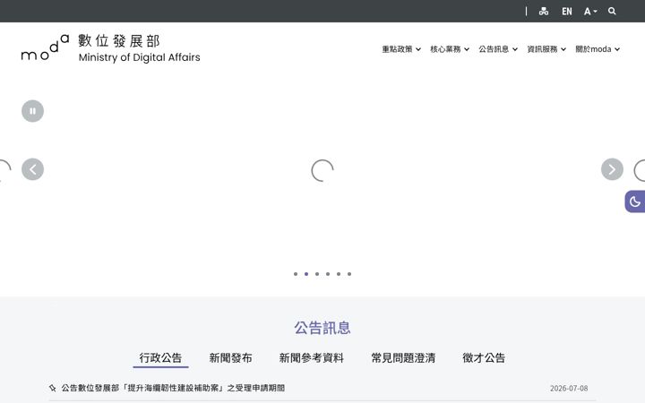The image size is (645, 403).
Task: Expand the 關於moda menu
Action: (x=598, y=49)
